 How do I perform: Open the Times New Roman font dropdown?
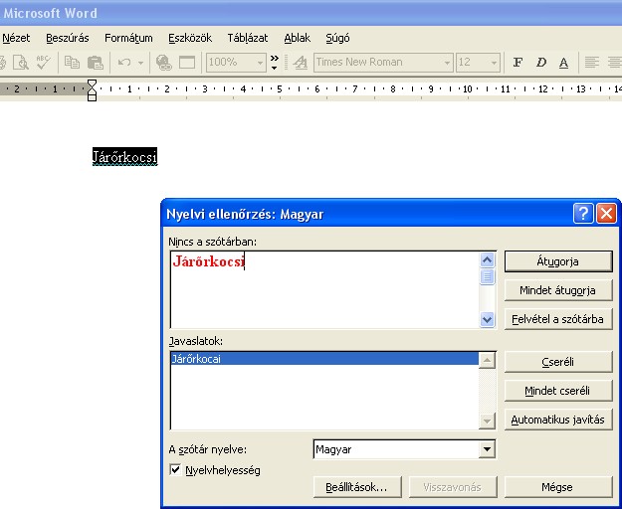[x=447, y=62]
